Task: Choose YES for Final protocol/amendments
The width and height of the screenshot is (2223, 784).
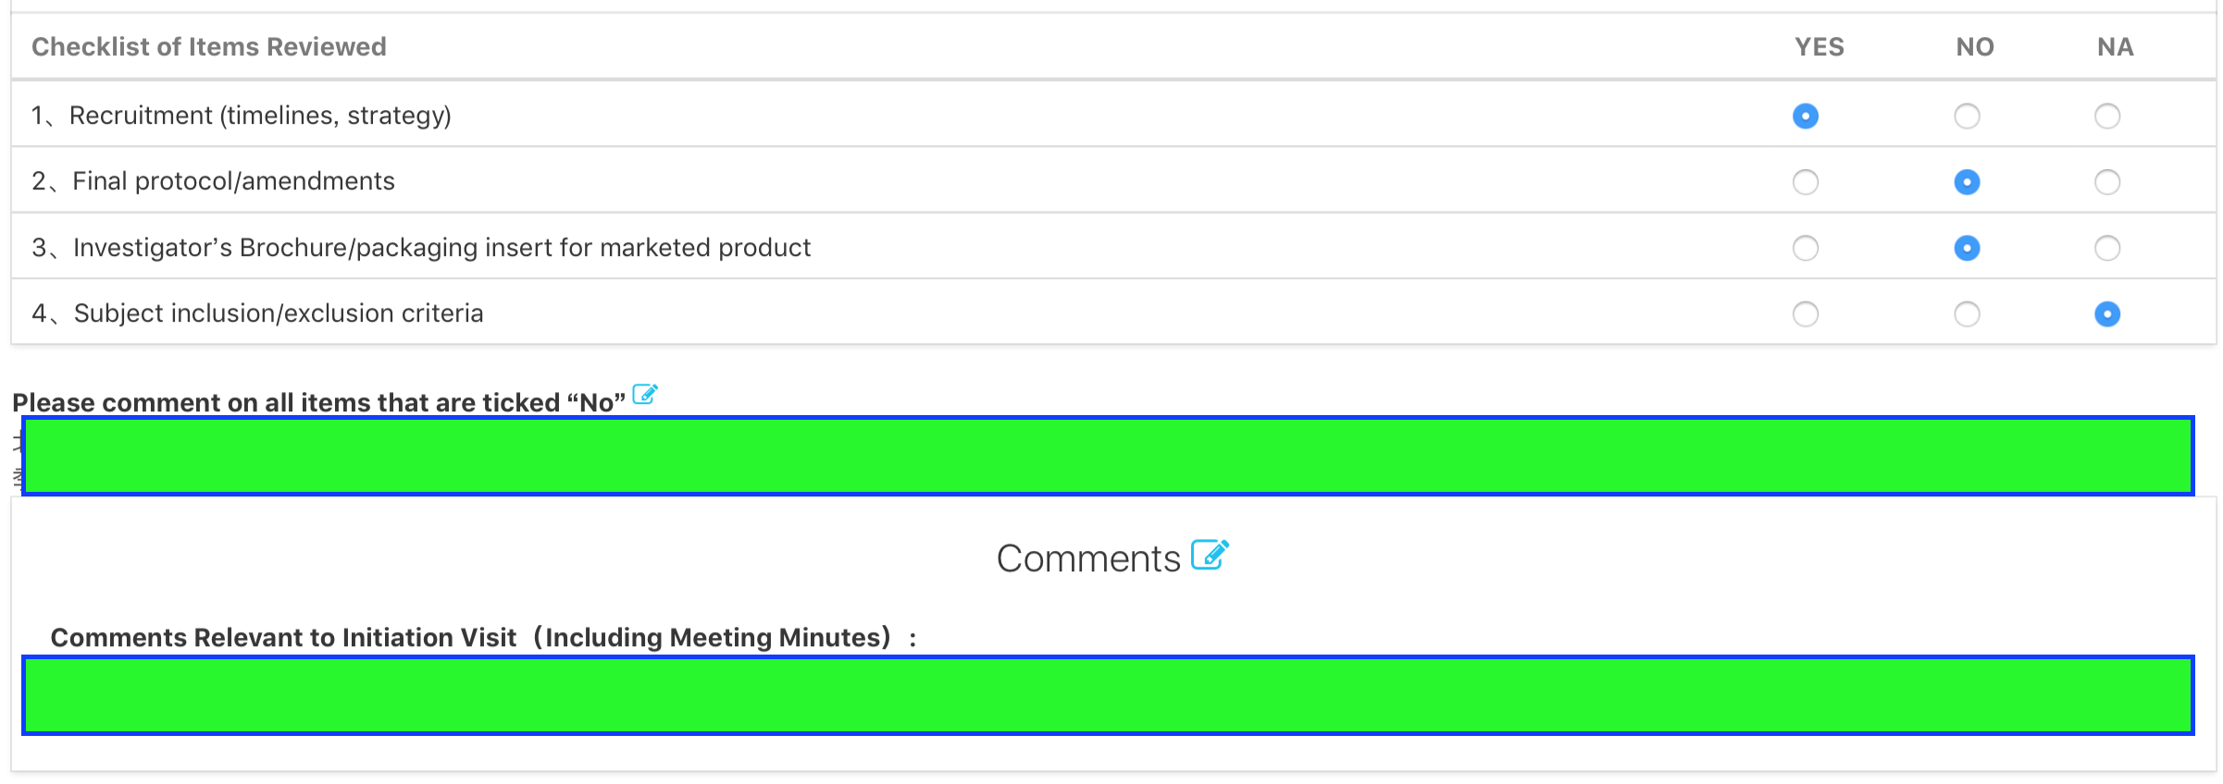Action: click(x=1805, y=182)
